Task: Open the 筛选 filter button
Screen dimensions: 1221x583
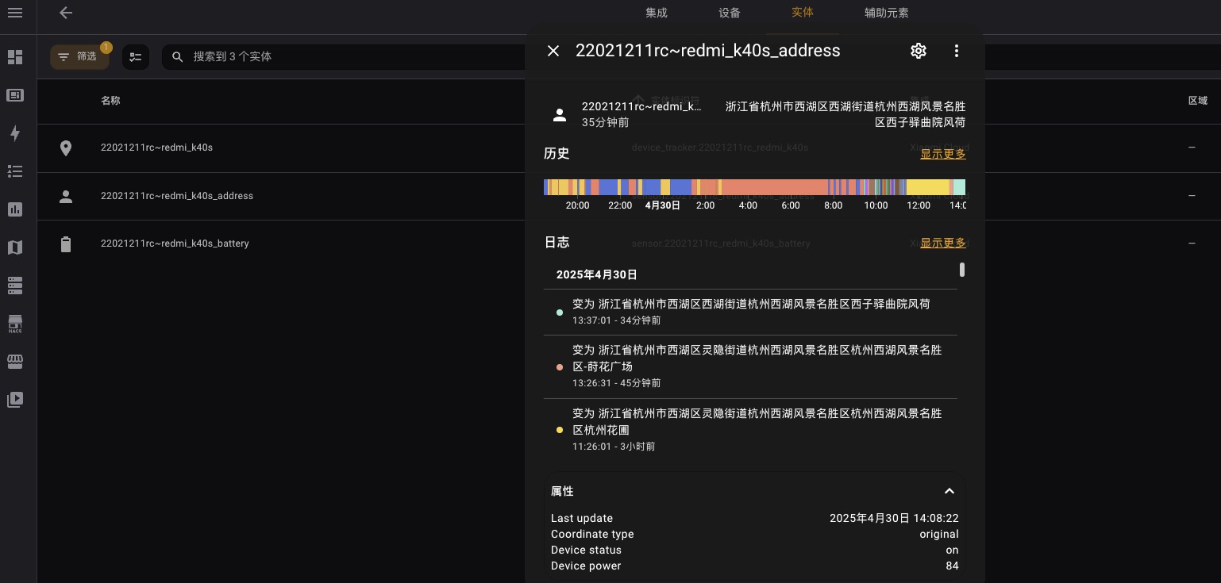Action: [79, 57]
